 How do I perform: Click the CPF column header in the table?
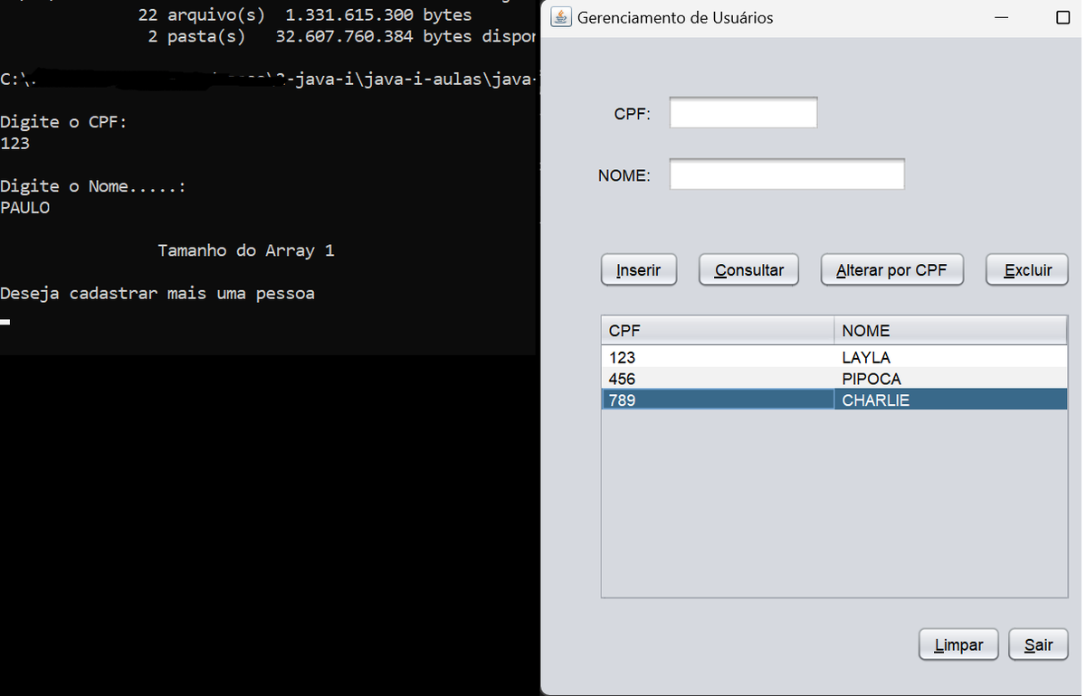pos(718,331)
